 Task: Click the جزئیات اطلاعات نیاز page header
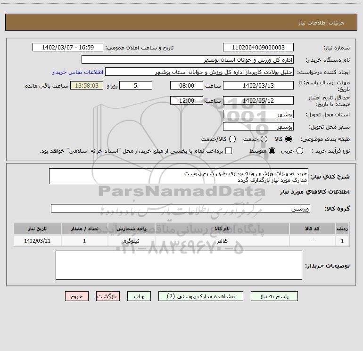click(x=321, y=23)
